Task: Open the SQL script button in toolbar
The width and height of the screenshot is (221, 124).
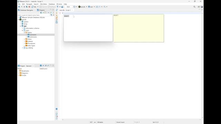Action: click(x=34, y=7)
